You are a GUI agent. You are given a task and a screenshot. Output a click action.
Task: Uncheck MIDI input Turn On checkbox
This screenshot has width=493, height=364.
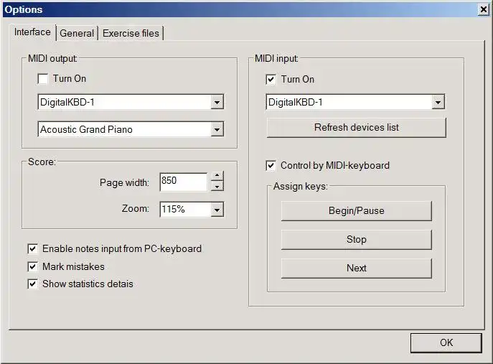tap(271, 79)
